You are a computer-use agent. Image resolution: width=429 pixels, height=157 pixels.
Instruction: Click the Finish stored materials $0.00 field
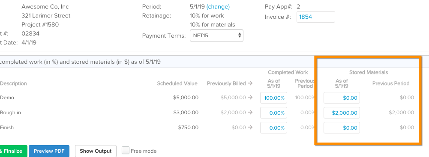point(342,128)
